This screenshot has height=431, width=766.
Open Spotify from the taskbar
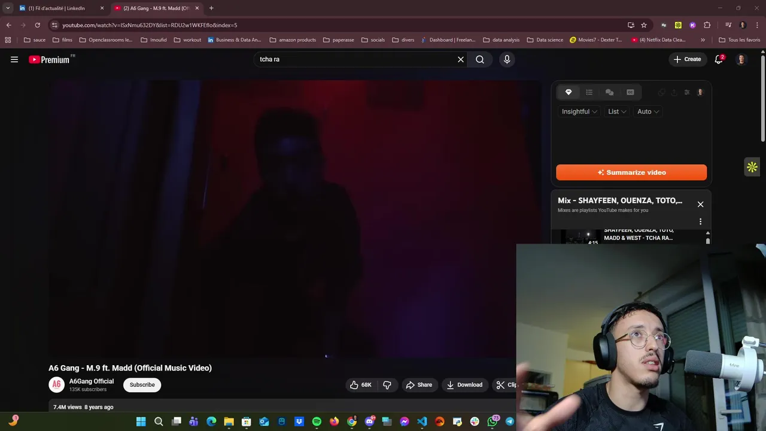(x=317, y=421)
